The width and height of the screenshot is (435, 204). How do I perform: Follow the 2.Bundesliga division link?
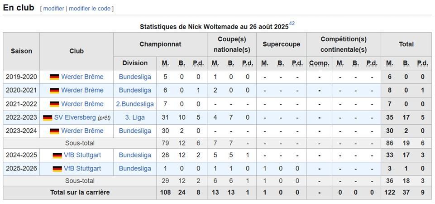(135, 104)
